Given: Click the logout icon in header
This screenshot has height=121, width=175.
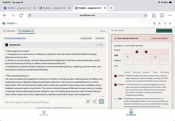Looking at the screenshot, I should [170, 23].
